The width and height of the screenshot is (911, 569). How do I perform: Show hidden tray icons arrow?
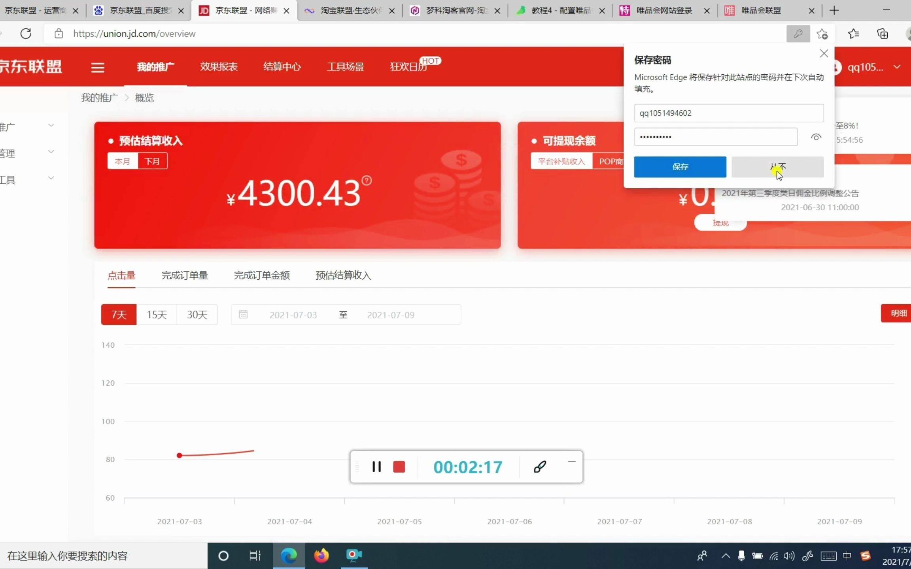tap(726, 556)
